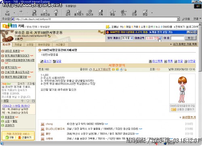Switch to the 소모임 tab

[x=30, y=45]
